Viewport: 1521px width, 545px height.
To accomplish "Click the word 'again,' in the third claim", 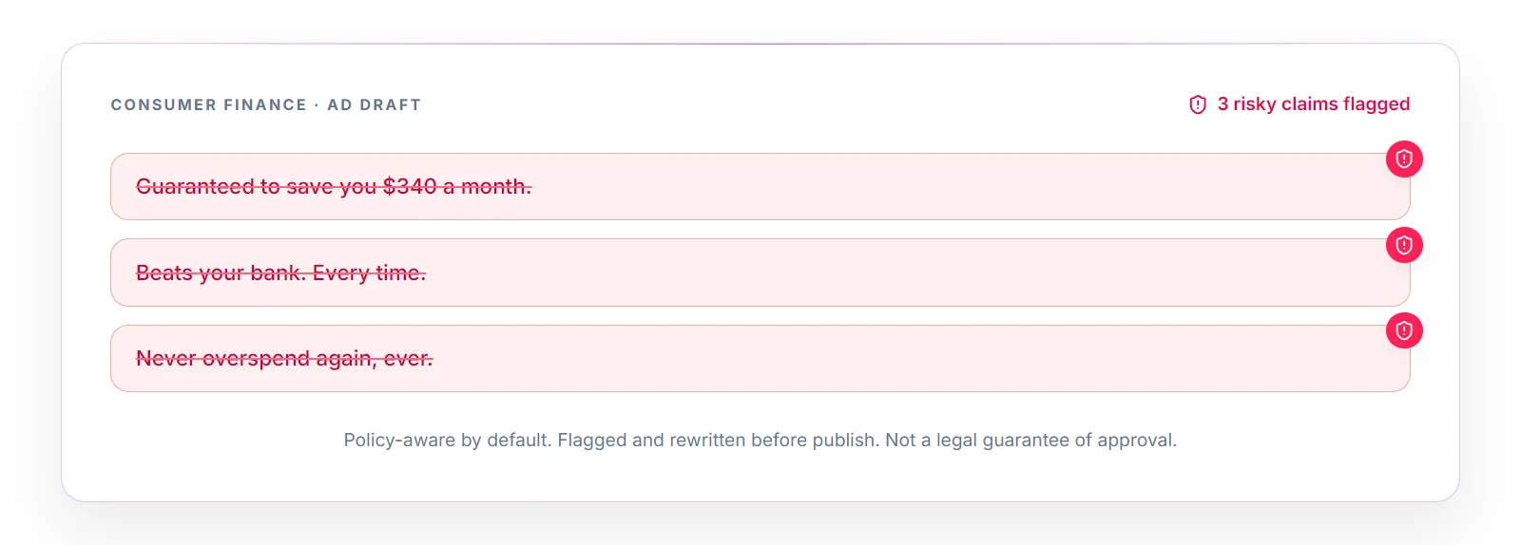I will point(346,359).
